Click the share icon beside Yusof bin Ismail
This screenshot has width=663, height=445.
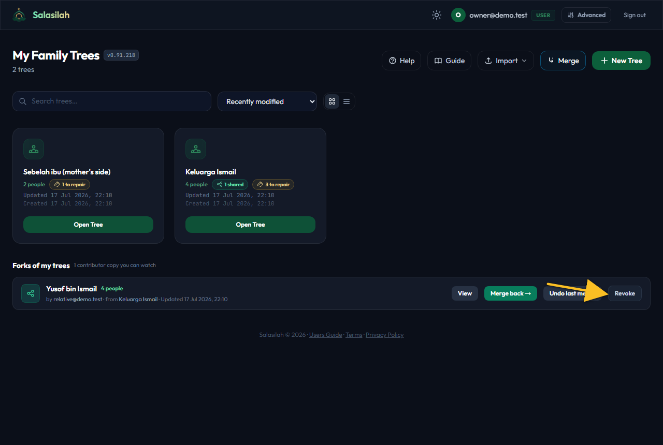31,293
